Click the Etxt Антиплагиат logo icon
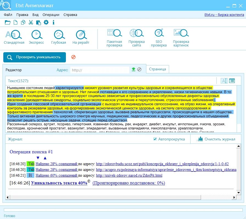The height and width of the screenshot is (219, 246). pos(5,5)
